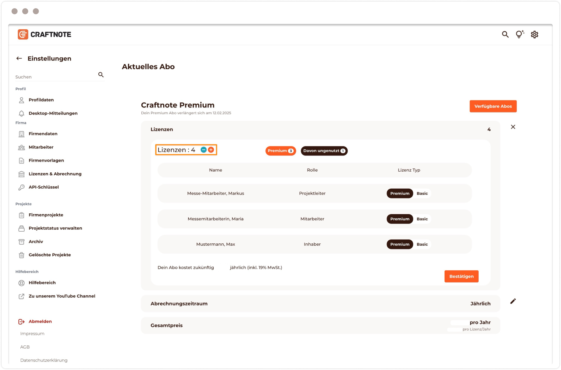Click the Premium 3 badge
561x370 pixels.
point(281,151)
